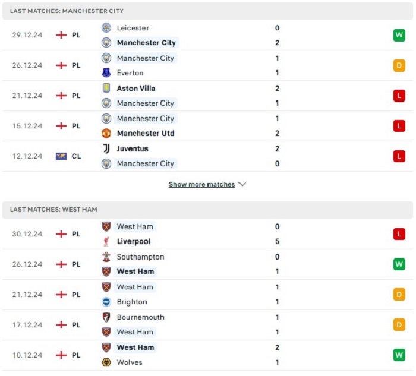
Task: Click the red L badge for Liverpool match
Action: pos(399,234)
